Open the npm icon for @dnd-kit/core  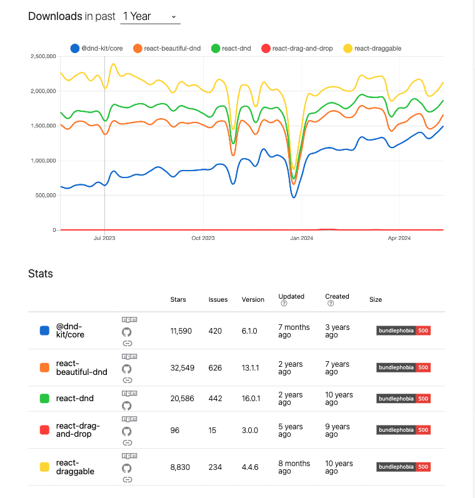point(129,319)
